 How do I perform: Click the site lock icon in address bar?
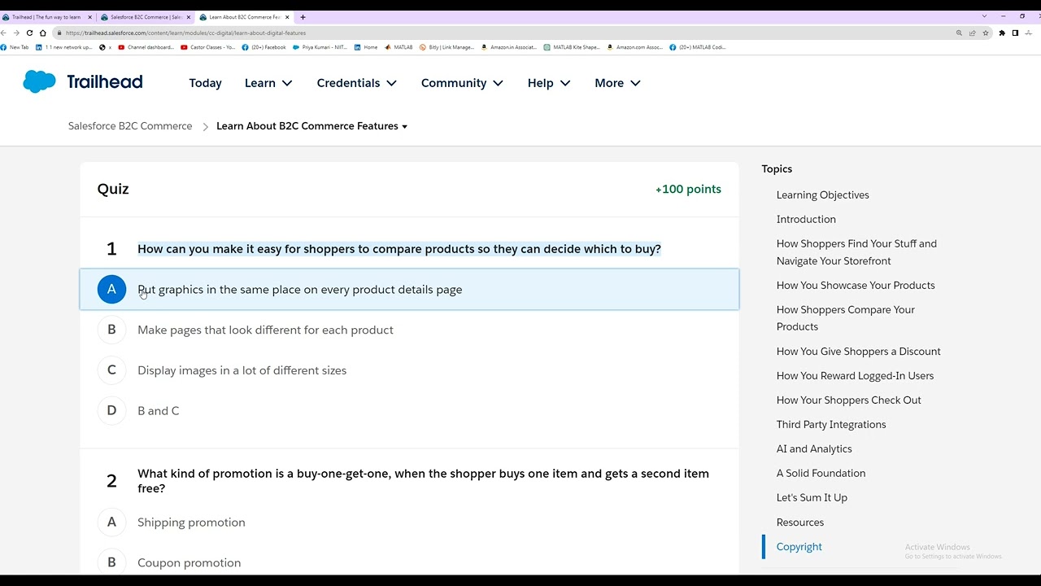(59, 33)
